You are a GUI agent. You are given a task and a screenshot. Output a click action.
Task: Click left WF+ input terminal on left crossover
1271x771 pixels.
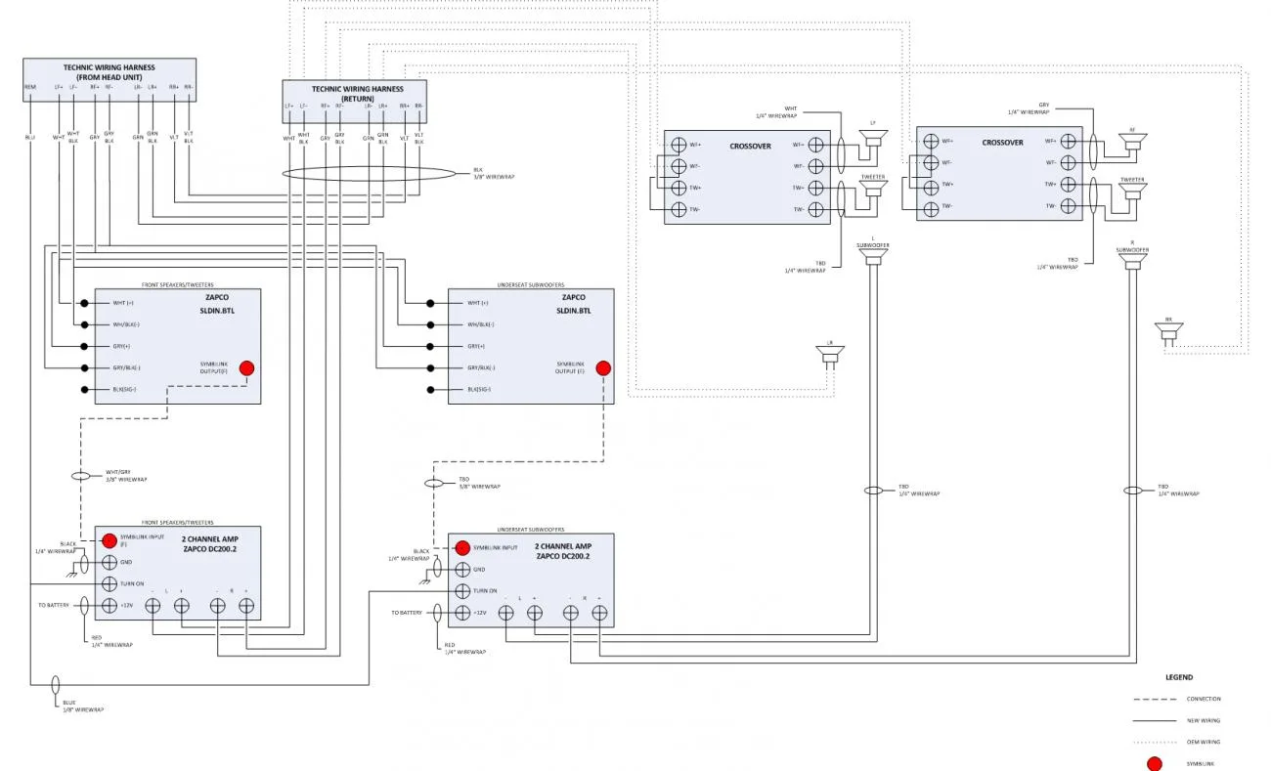(x=679, y=145)
